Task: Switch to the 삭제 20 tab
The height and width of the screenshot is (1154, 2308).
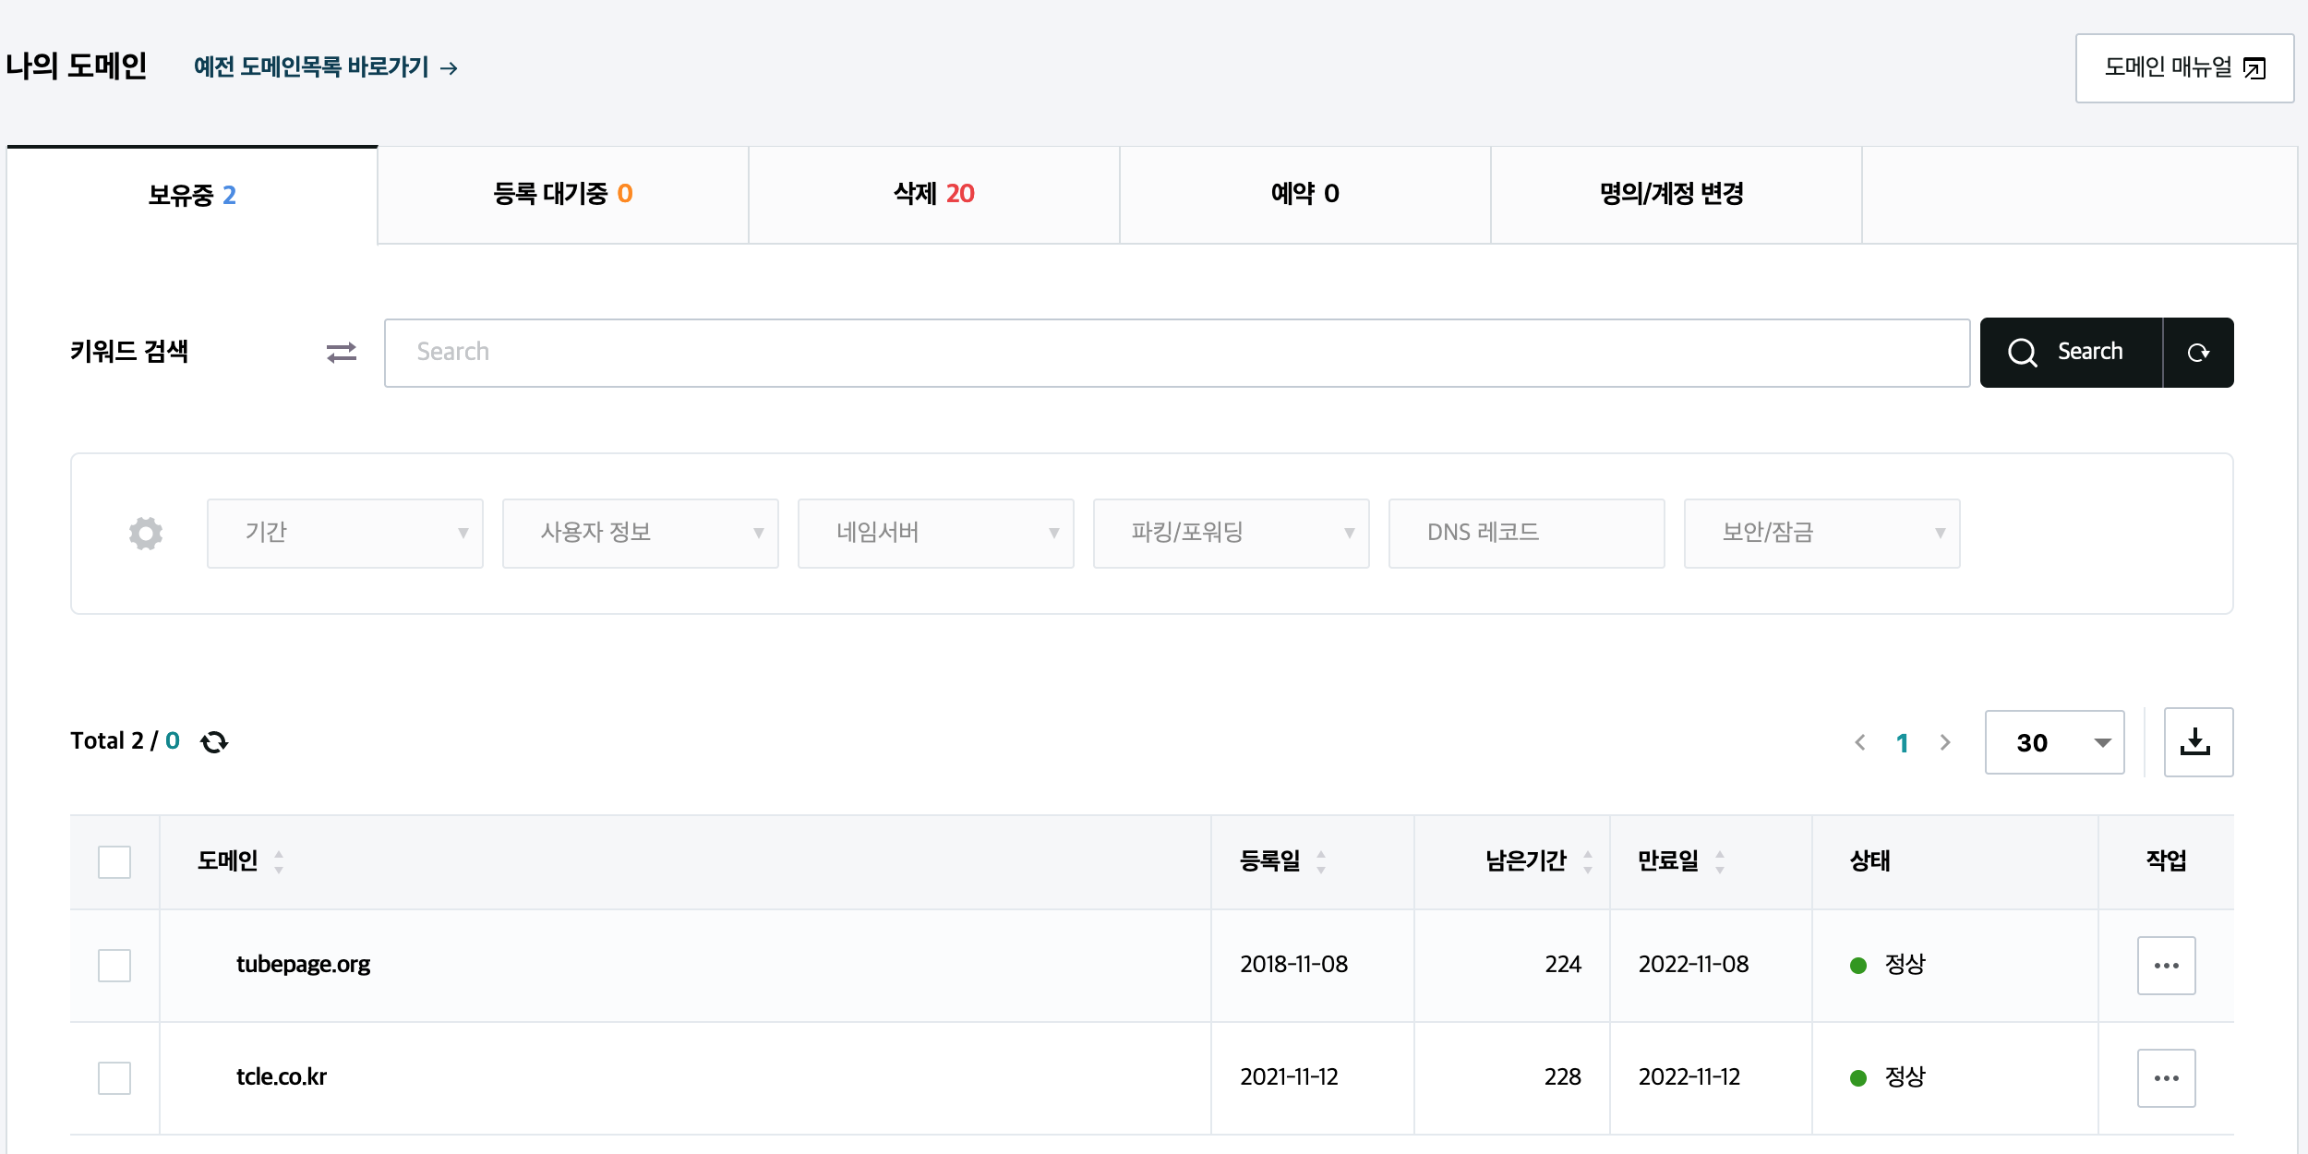Action: coord(933,194)
